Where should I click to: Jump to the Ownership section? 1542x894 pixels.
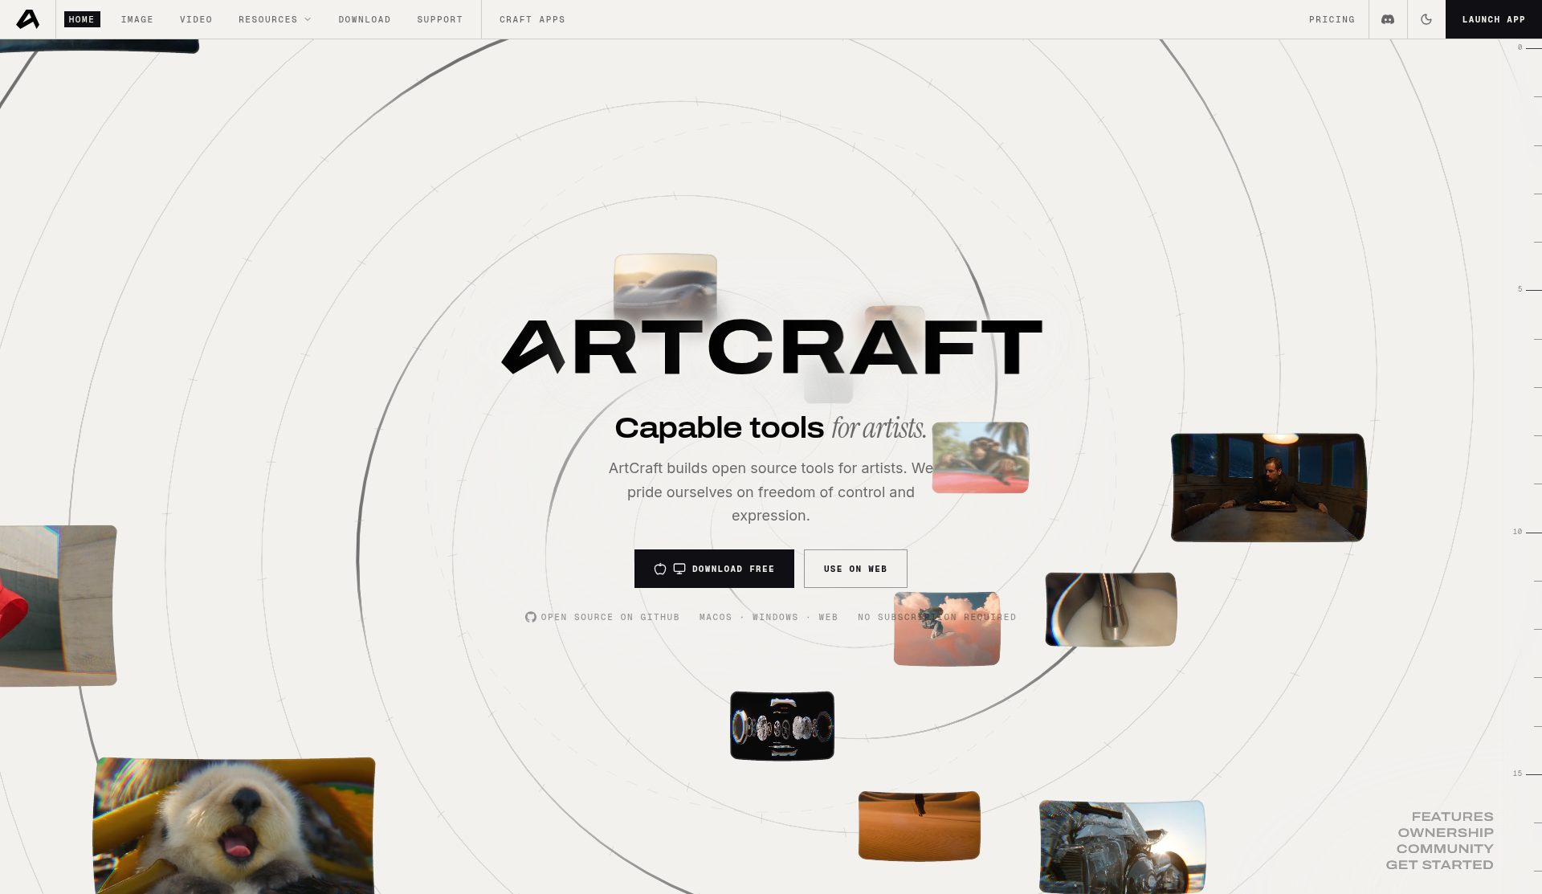click(x=1446, y=832)
